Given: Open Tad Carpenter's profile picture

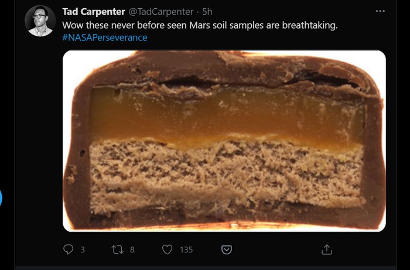Looking at the screenshot, I should 40,21.
